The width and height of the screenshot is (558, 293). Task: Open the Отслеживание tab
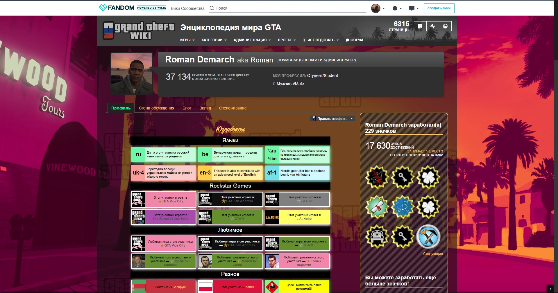click(233, 108)
